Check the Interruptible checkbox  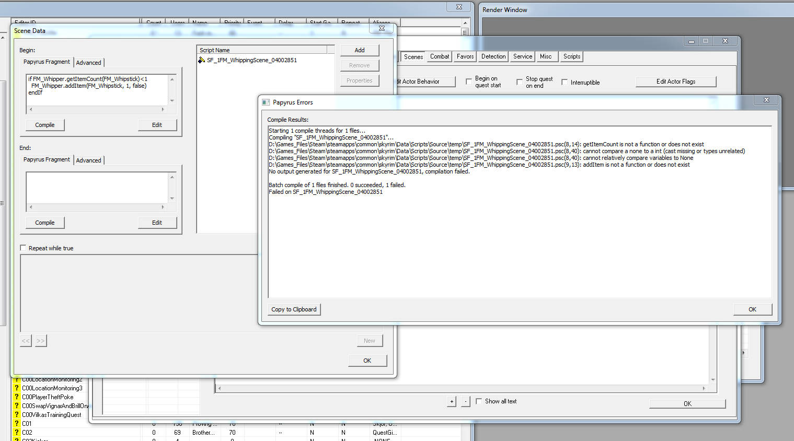coord(565,82)
